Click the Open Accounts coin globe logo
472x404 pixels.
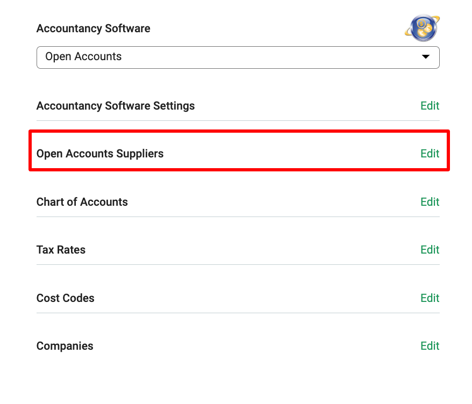tap(422, 28)
